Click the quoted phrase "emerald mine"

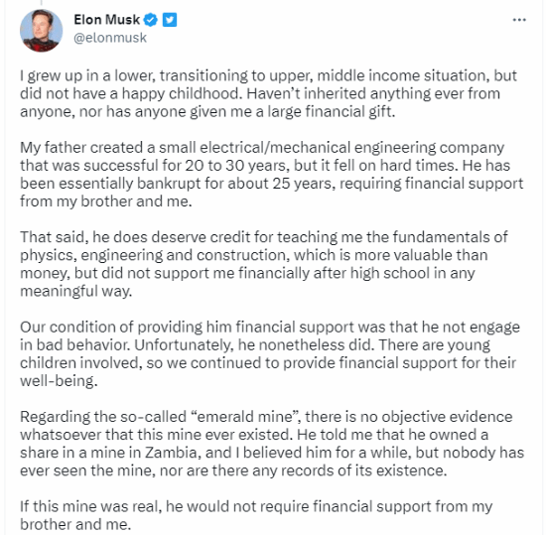tap(245, 417)
